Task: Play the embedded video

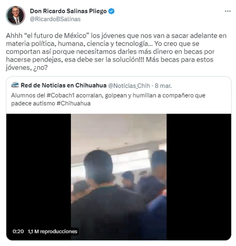Action: [119, 177]
